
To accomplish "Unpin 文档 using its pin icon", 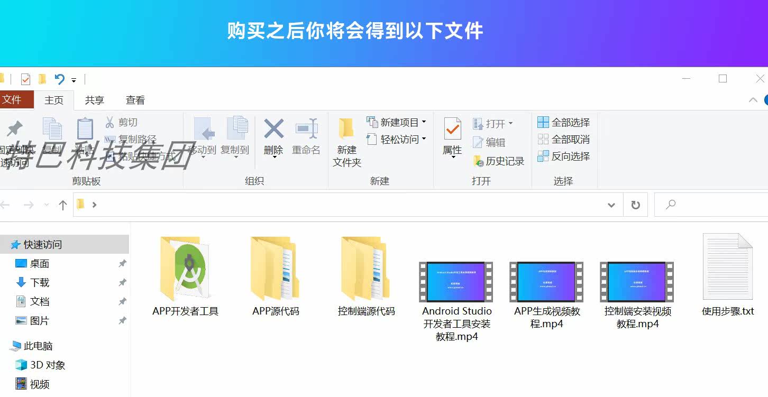I will tap(122, 301).
